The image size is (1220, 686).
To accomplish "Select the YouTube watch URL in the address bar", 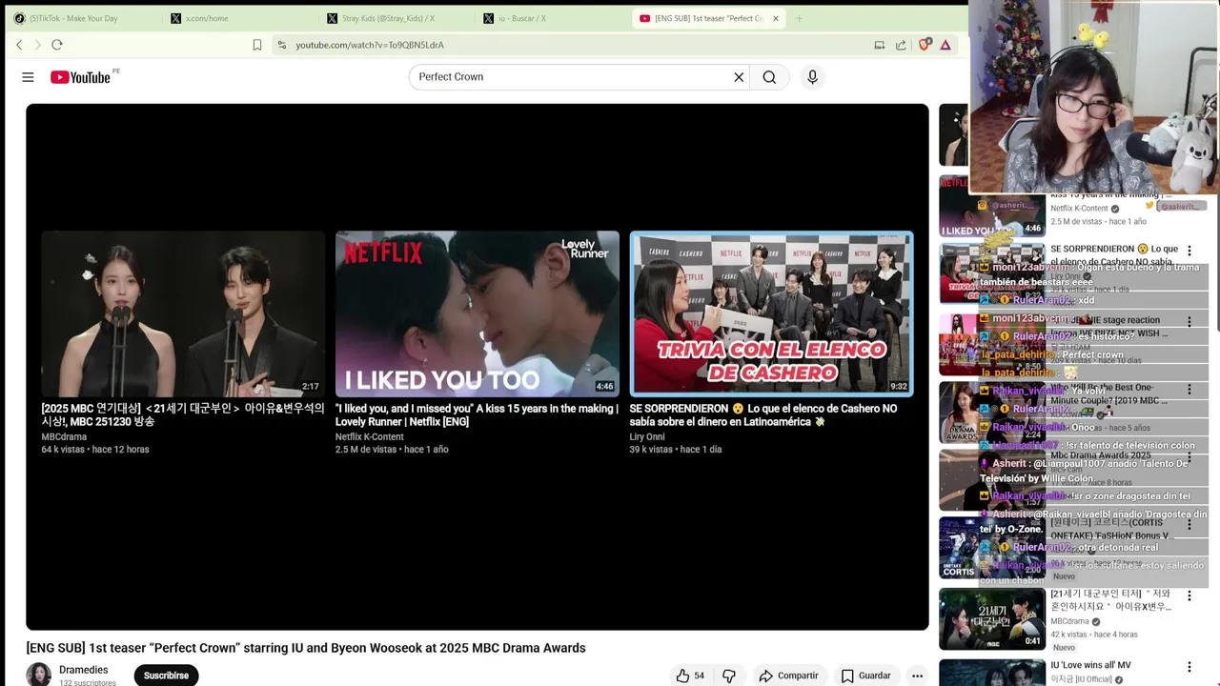I will pyautogui.click(x=370, y=45).
